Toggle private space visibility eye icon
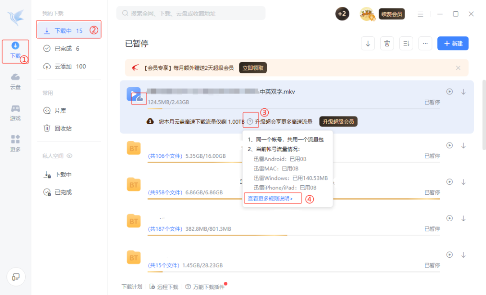486x295 pixels. click(69, 156)
